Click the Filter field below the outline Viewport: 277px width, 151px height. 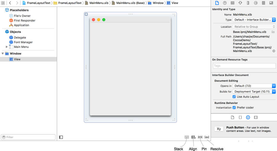coord(28,137)
